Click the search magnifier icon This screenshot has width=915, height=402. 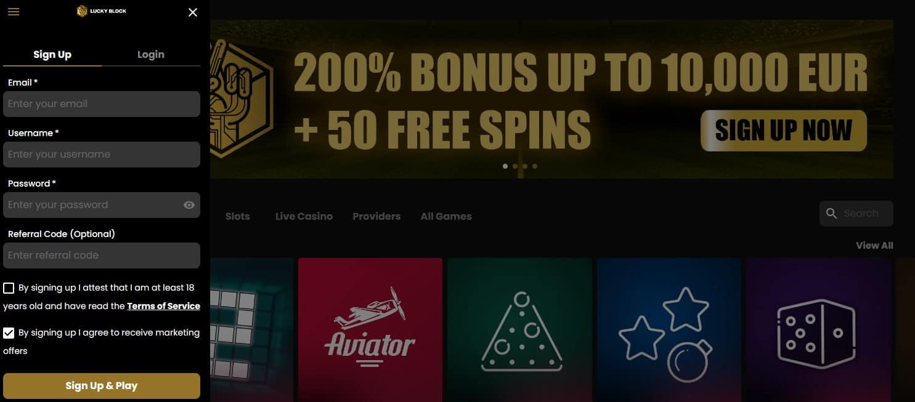(x=831, y=214)
